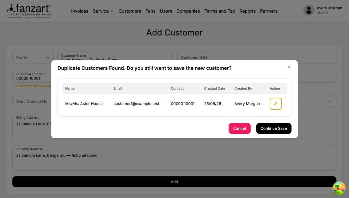Click the Customer Name field
The height and width of the screenshot is (198, 353).
pos(114,56)
